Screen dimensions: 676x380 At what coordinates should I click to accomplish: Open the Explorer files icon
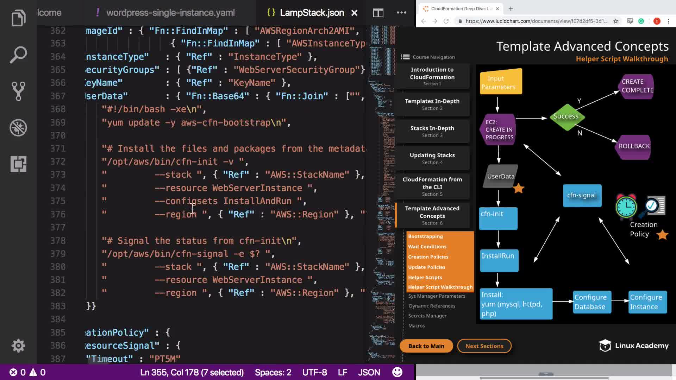(18, 18)
